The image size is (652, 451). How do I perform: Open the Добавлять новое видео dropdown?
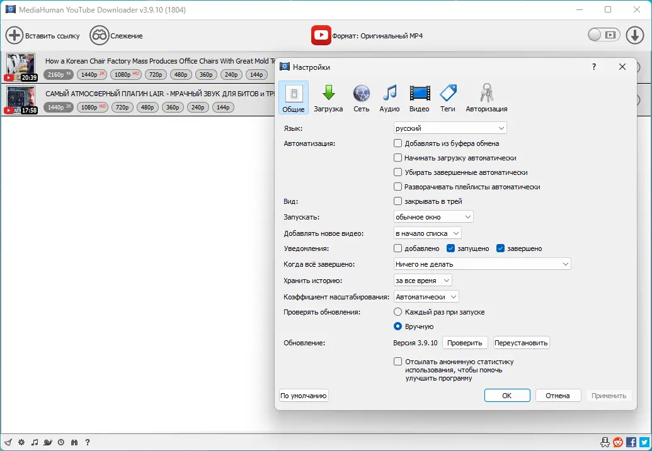[428, 233]
